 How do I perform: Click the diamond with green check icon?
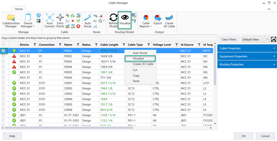pyautogui.click(x=67, y=16)
